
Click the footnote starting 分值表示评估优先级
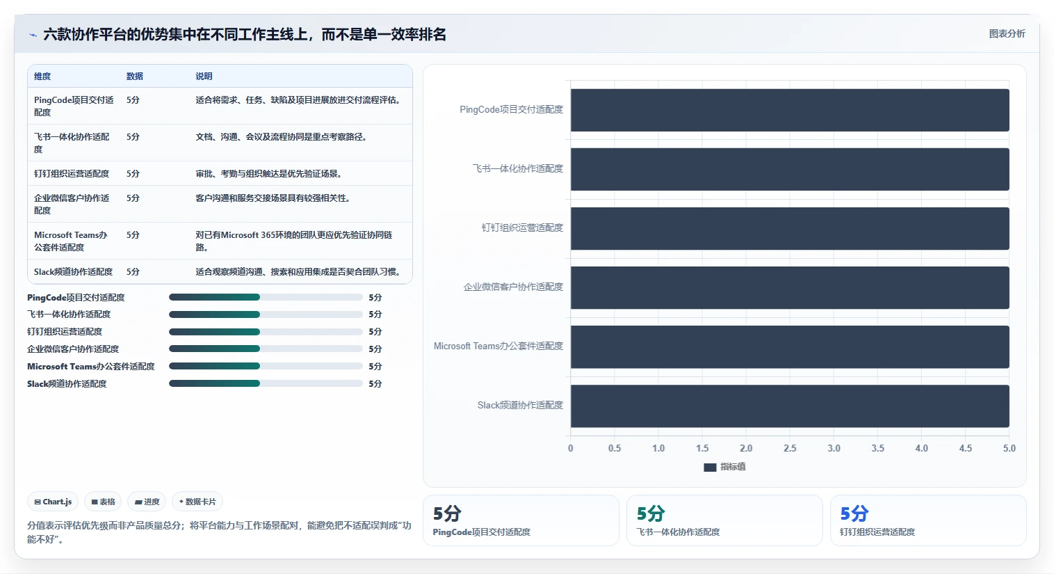pyautogui.click(x=219, y=532)
